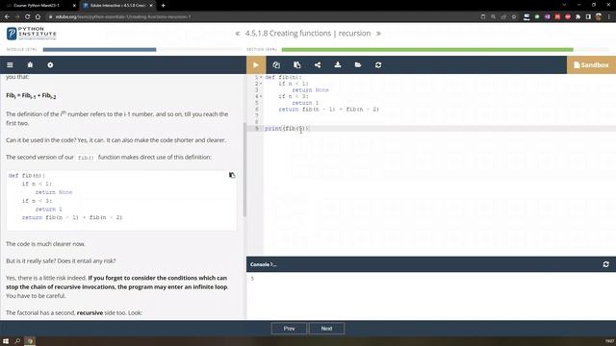The width and height of the screenshot is (616, 346).
Task: Click the section progress bar
Action: coord(445,49)
